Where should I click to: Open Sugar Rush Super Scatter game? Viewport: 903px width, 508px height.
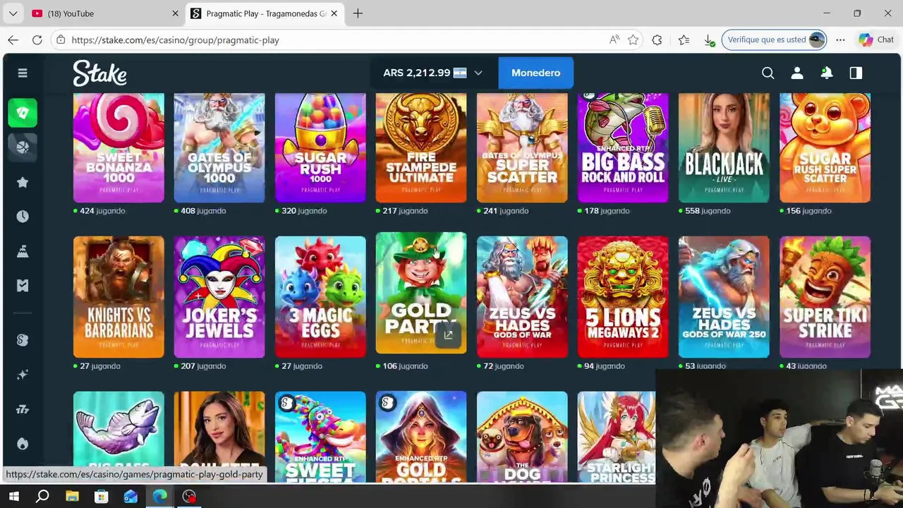pyautogui.click(x=825, y=147)
